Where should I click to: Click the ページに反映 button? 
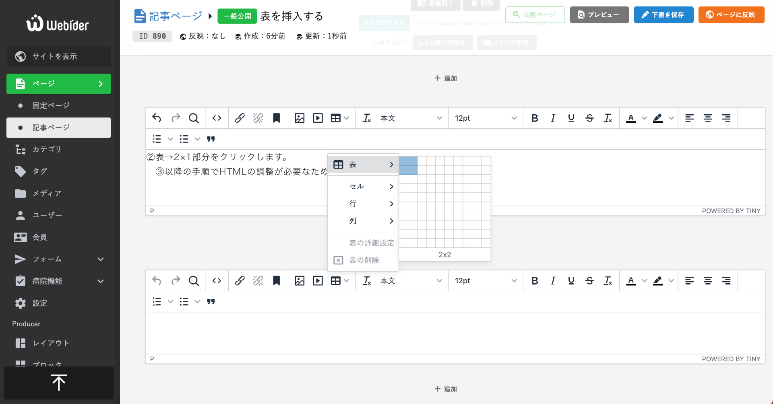pyautogui.click(x=731, y=15)
